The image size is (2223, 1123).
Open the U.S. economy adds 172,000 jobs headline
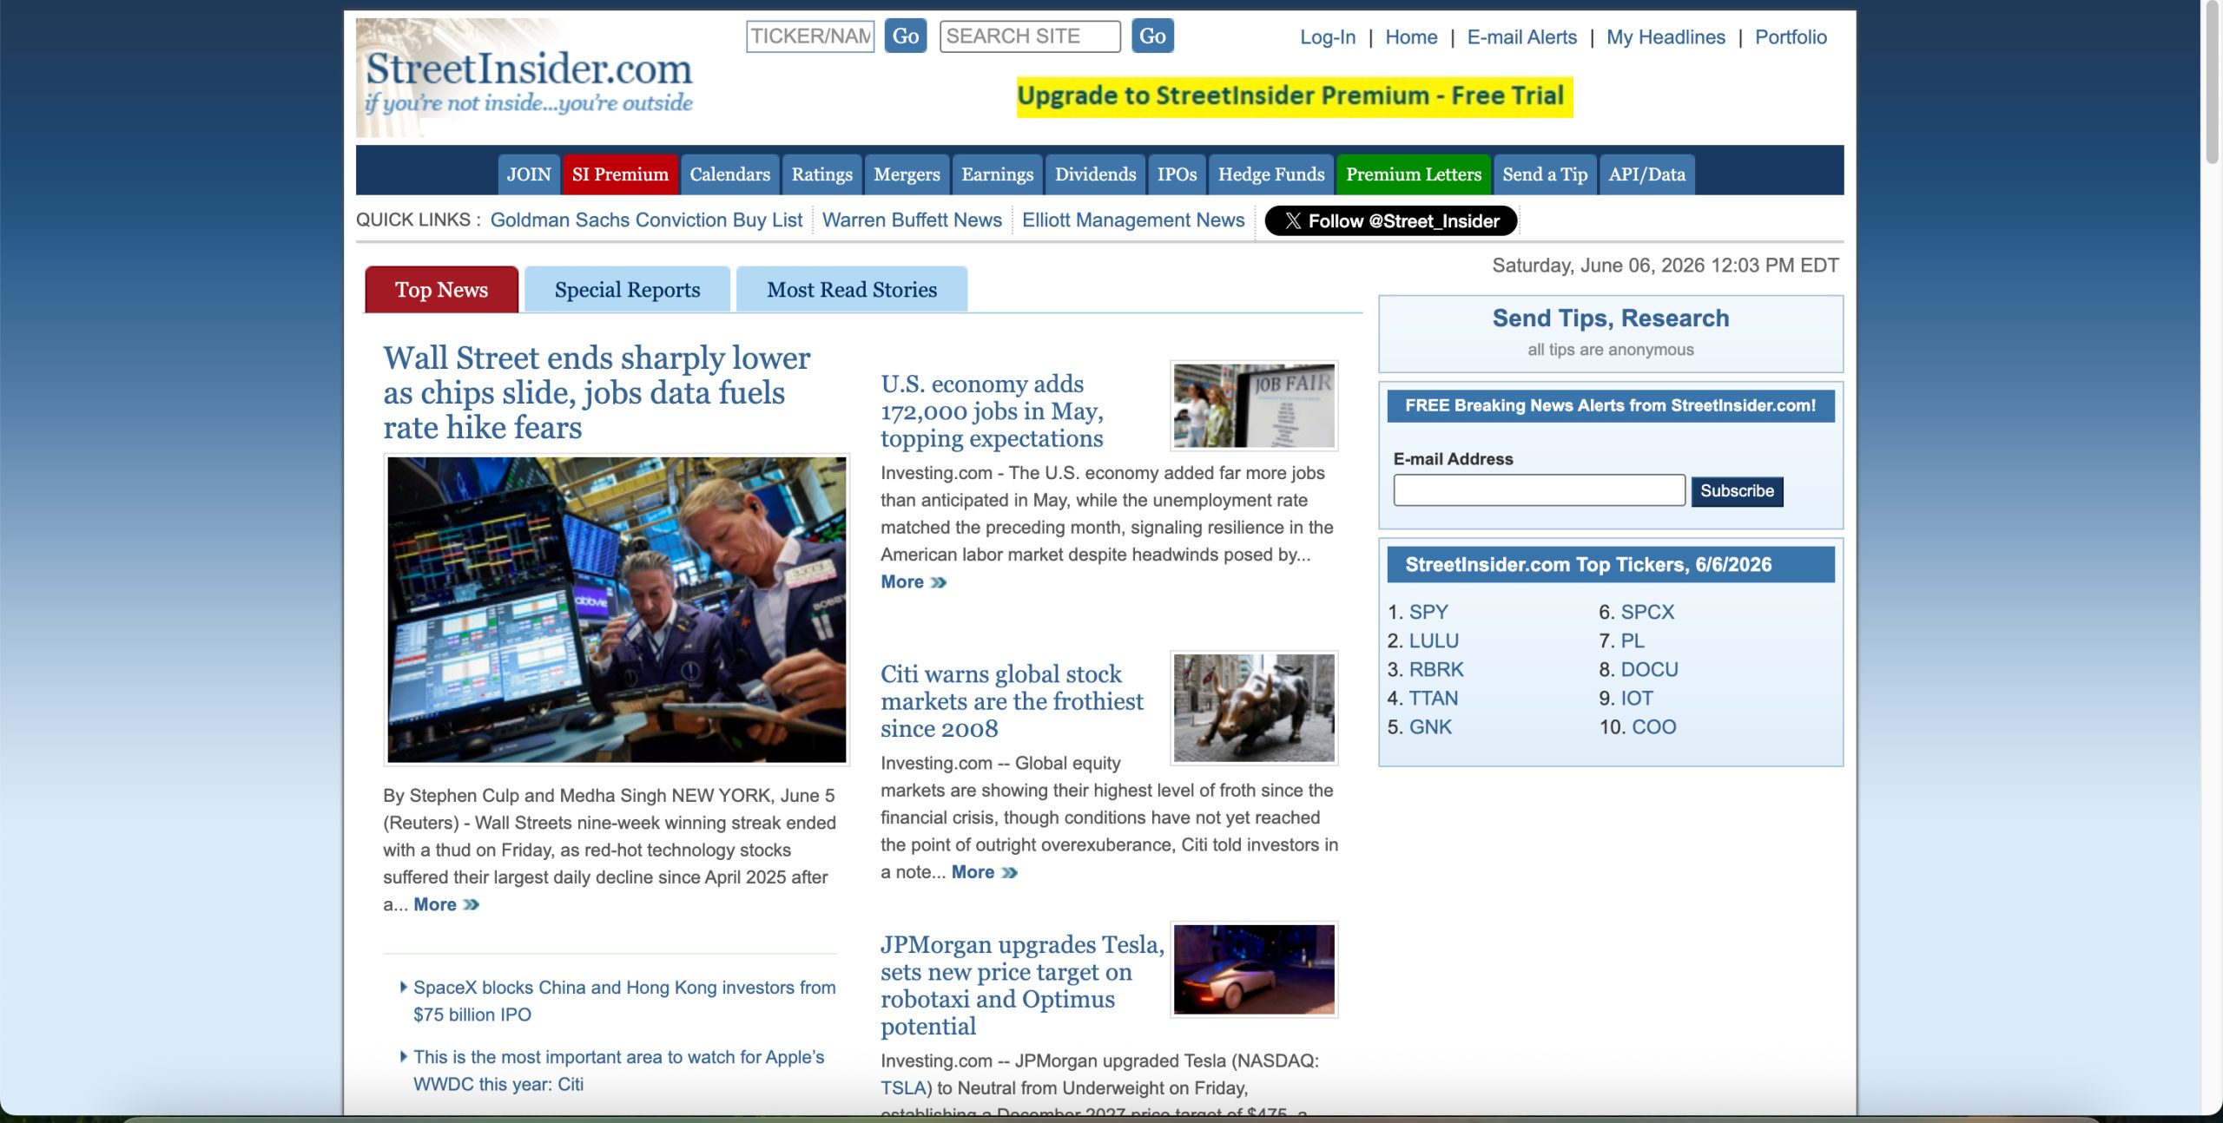pyautogui.click(x=992, y=411)
